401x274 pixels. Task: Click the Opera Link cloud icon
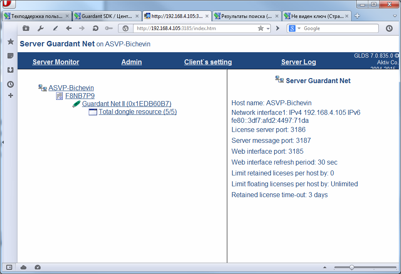click(x=23, y=267)
